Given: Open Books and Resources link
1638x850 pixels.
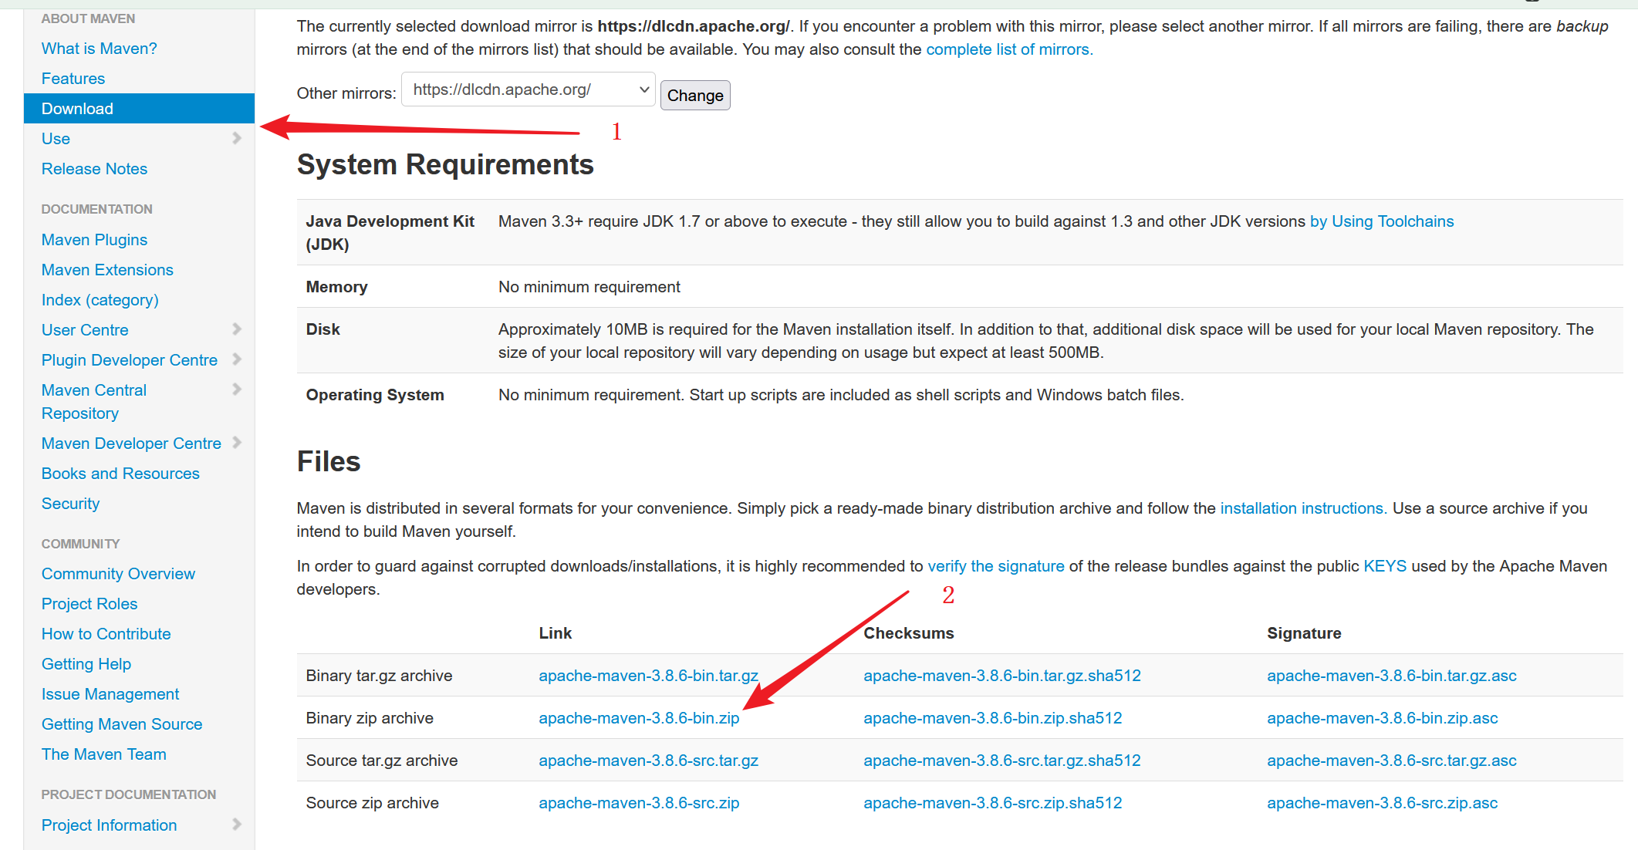Looking at the screenshot, I should point(120,474).
